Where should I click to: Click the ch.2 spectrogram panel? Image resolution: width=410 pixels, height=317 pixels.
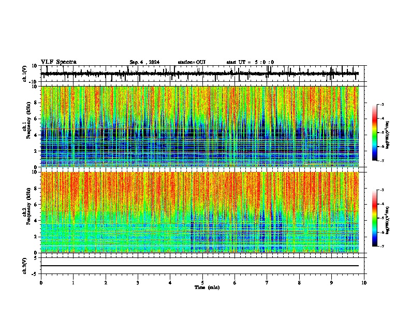[x=199, y=212]
